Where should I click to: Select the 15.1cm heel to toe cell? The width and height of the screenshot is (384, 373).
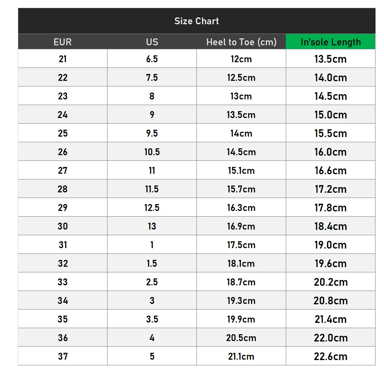pyautogui.click(x=241, y=171)
